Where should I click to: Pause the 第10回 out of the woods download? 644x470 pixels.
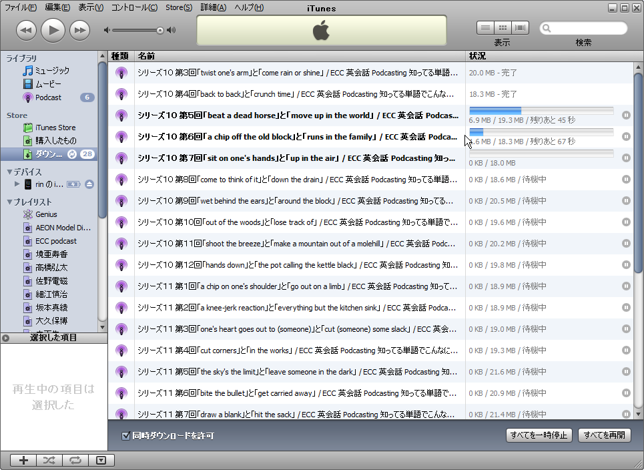[626, 222]
